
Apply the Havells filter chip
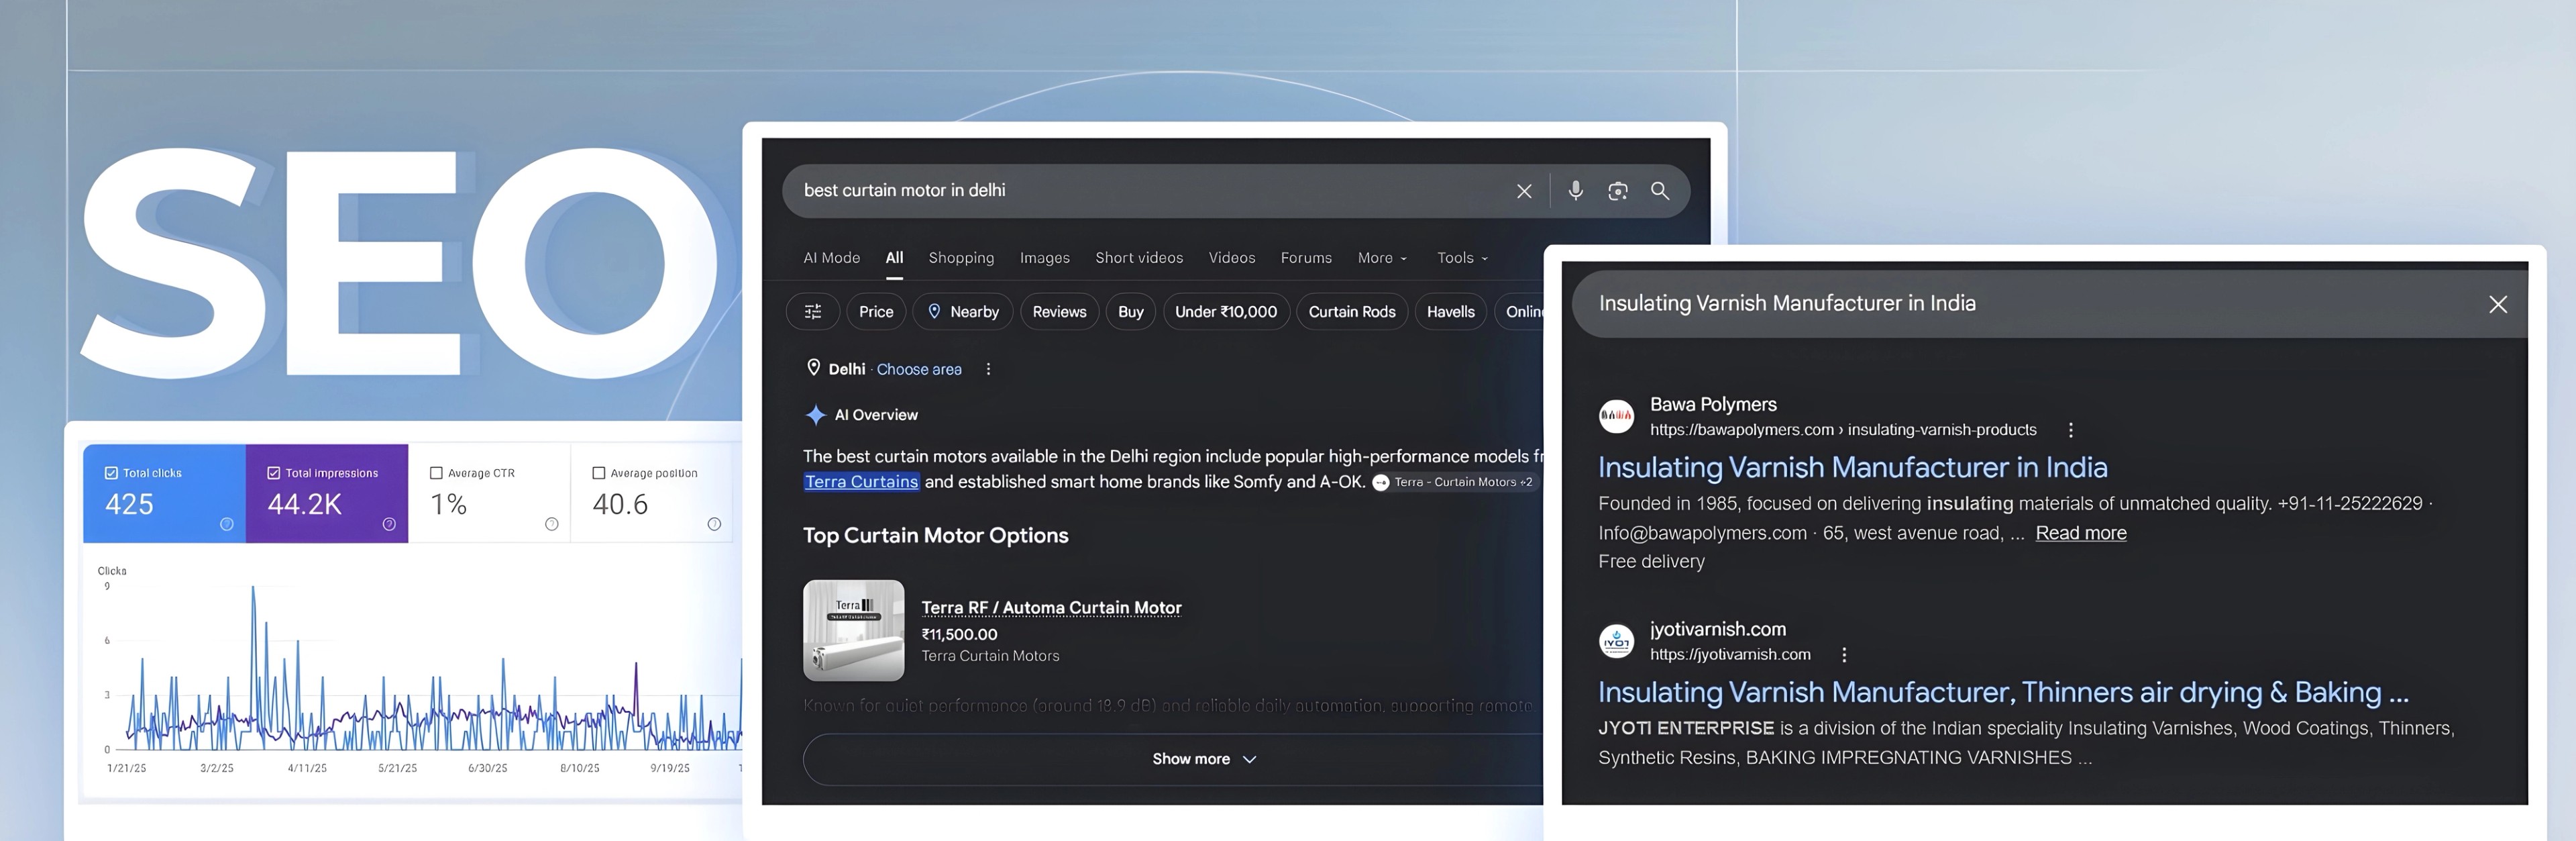[1450, 312]
